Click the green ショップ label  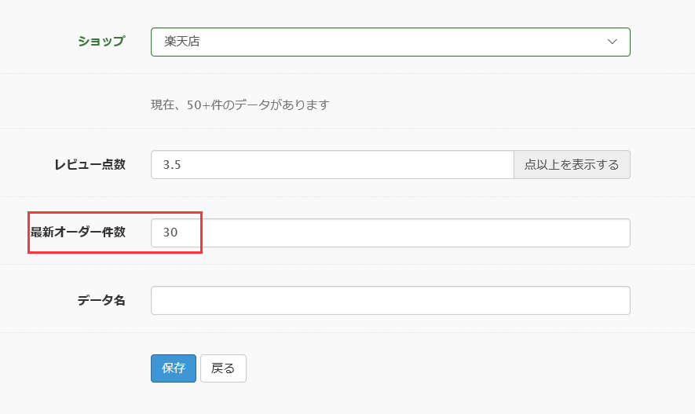point(101,41)
